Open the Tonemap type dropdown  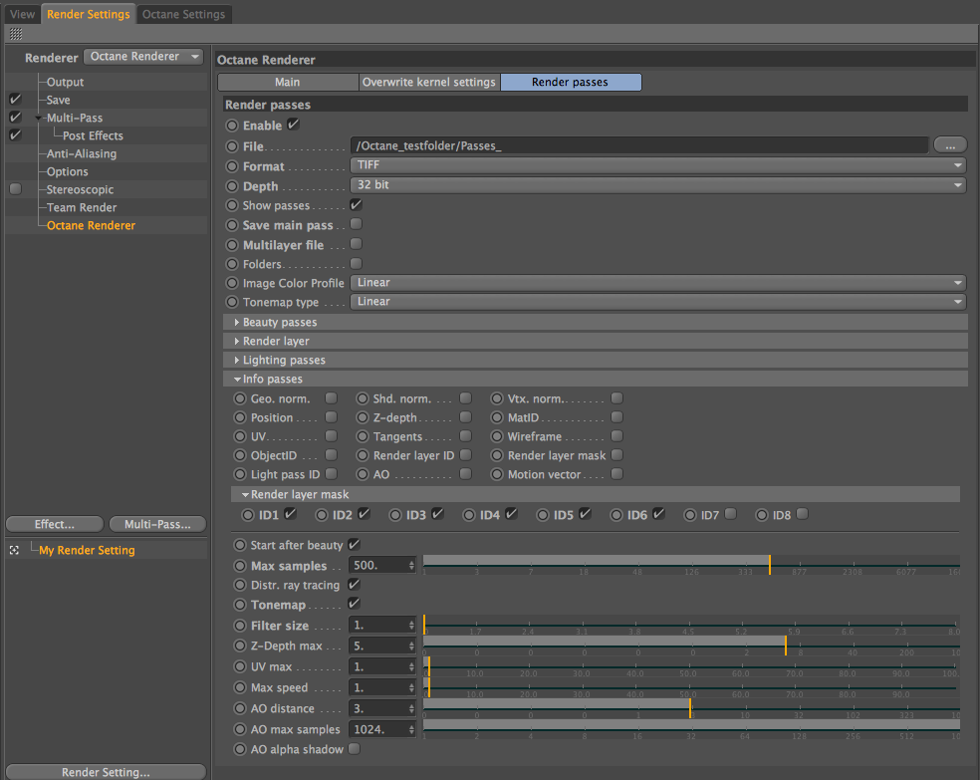pyautogui.click(x=658, y=301)
